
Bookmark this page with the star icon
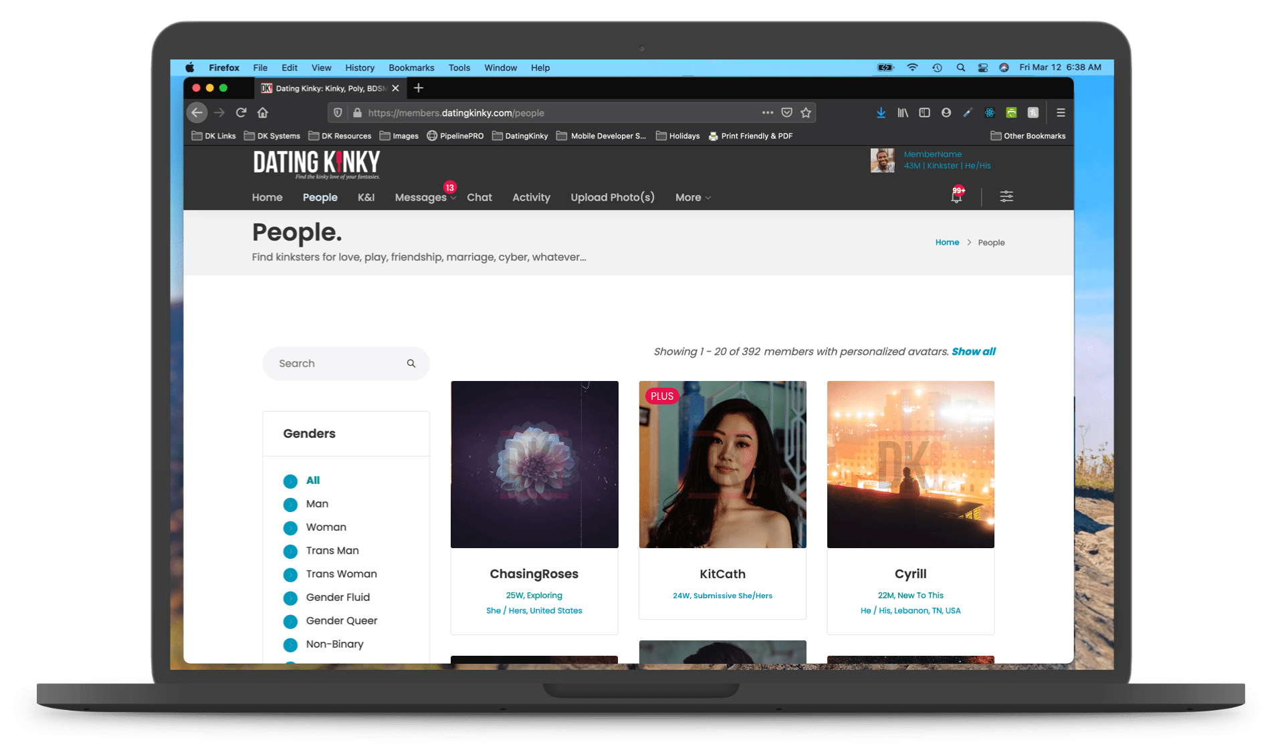(806, 113)
